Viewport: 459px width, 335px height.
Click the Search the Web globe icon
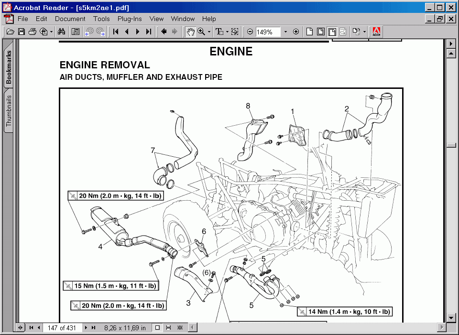44,32
